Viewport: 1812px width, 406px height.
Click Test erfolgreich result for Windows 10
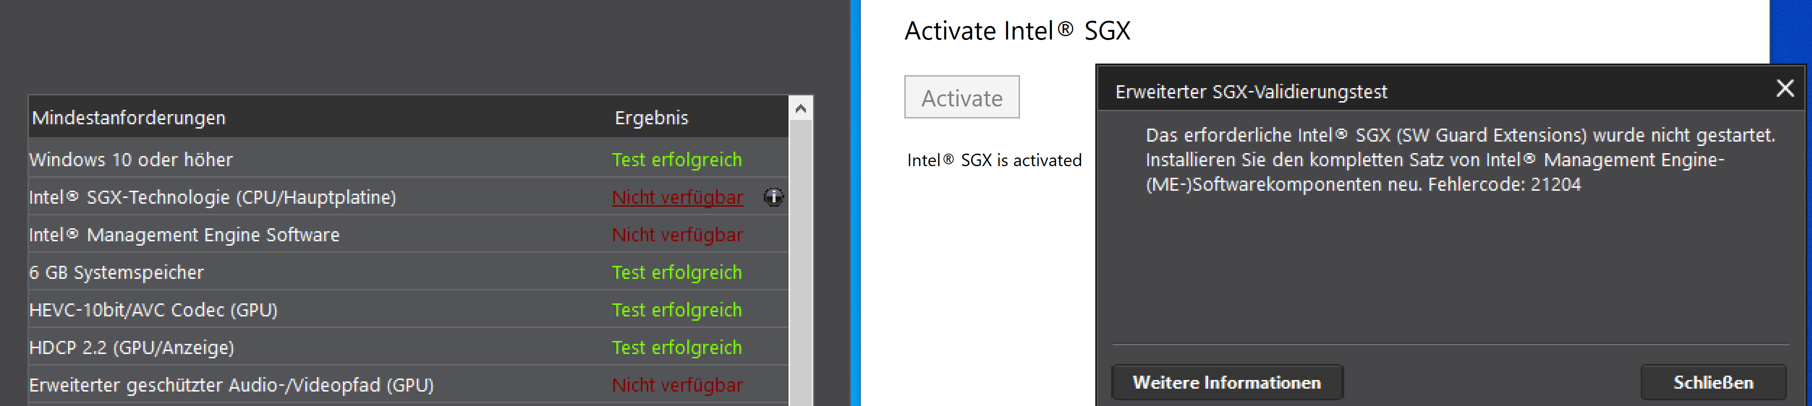pos(677,159)
